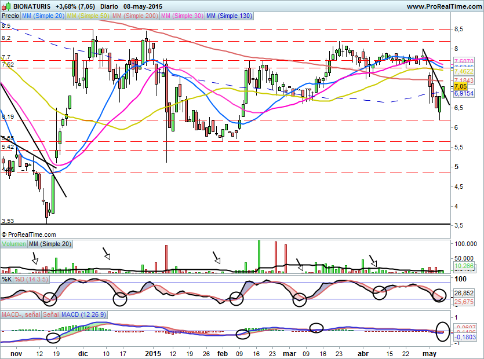
Task: Click the mar month label on time axis
Action: tap(289, 354)
